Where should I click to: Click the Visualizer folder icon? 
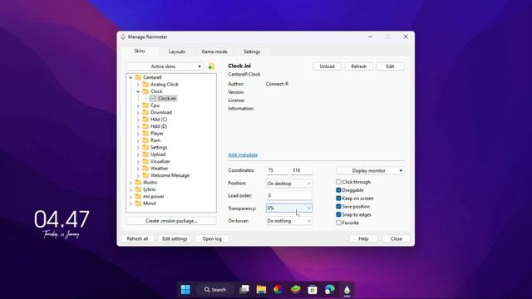tap(145, 161)
